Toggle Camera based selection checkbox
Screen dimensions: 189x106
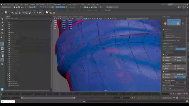tap(164, 36)
